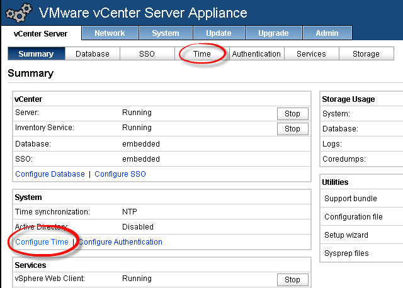Click the Configure Time link
This screenshot has height=288, width=403.
click(42, 242)
